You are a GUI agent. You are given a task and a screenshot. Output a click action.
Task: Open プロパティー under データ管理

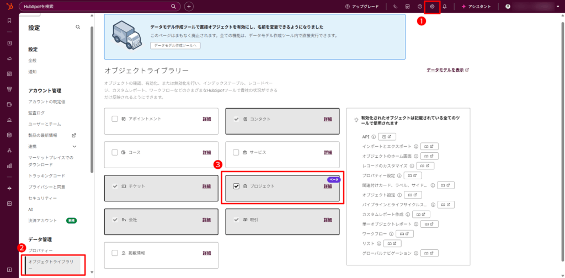pyautogui.click(x=40, y=250)
